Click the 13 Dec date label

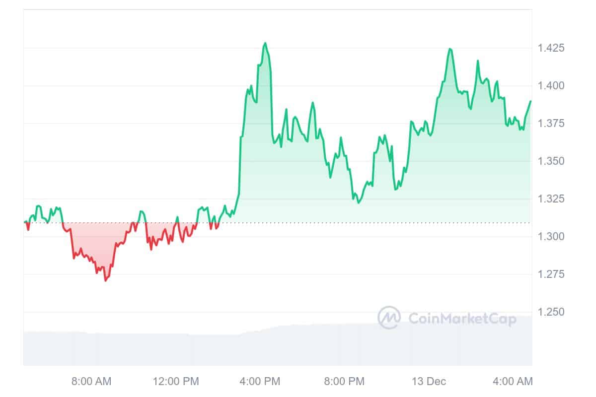[x=429, y=382]
